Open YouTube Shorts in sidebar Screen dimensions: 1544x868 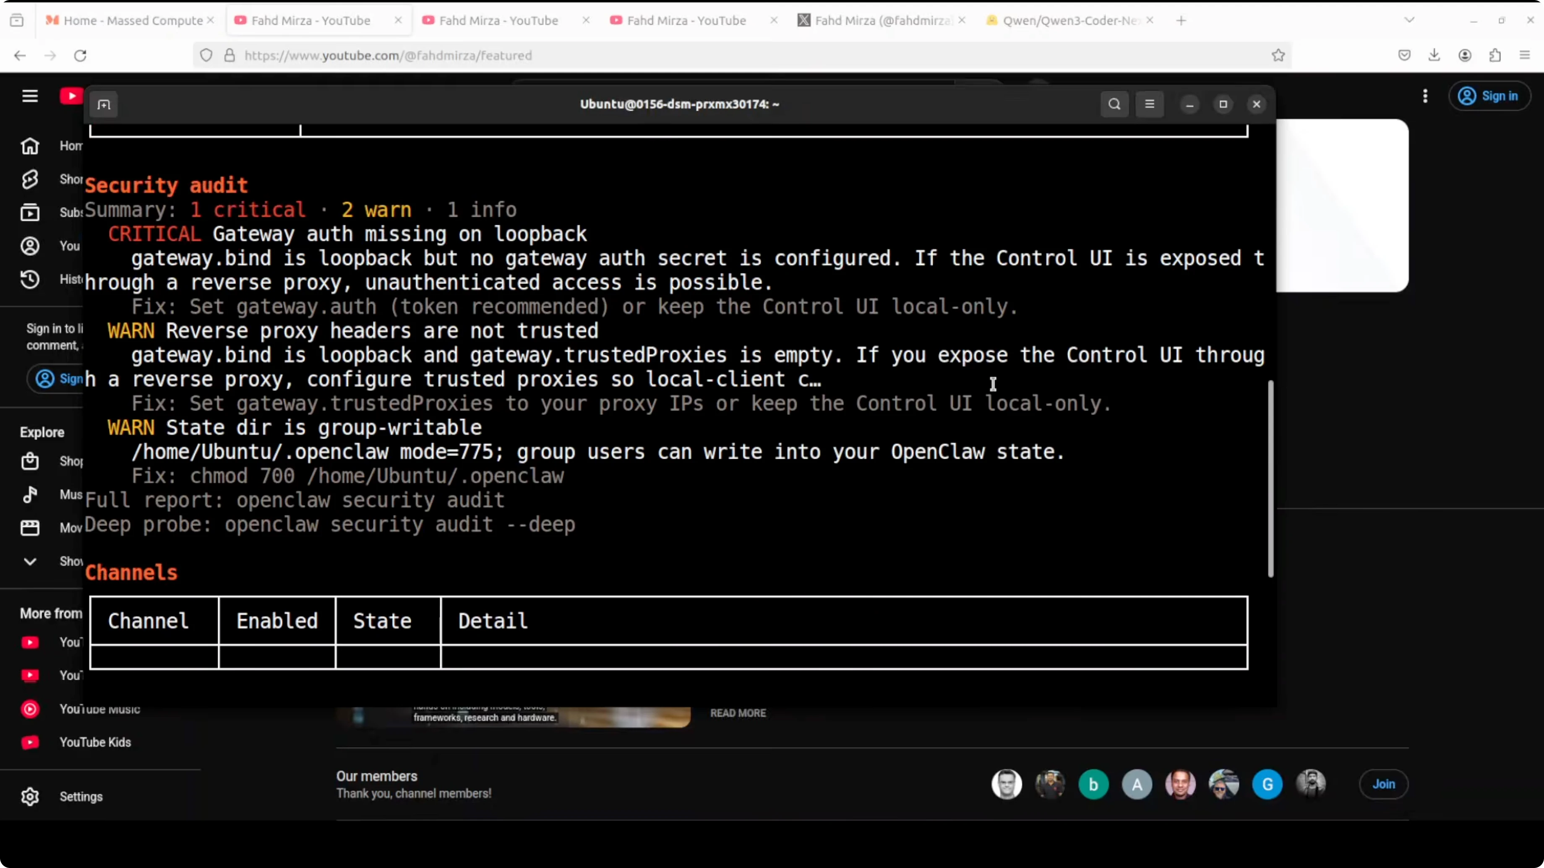coord(30,179)
